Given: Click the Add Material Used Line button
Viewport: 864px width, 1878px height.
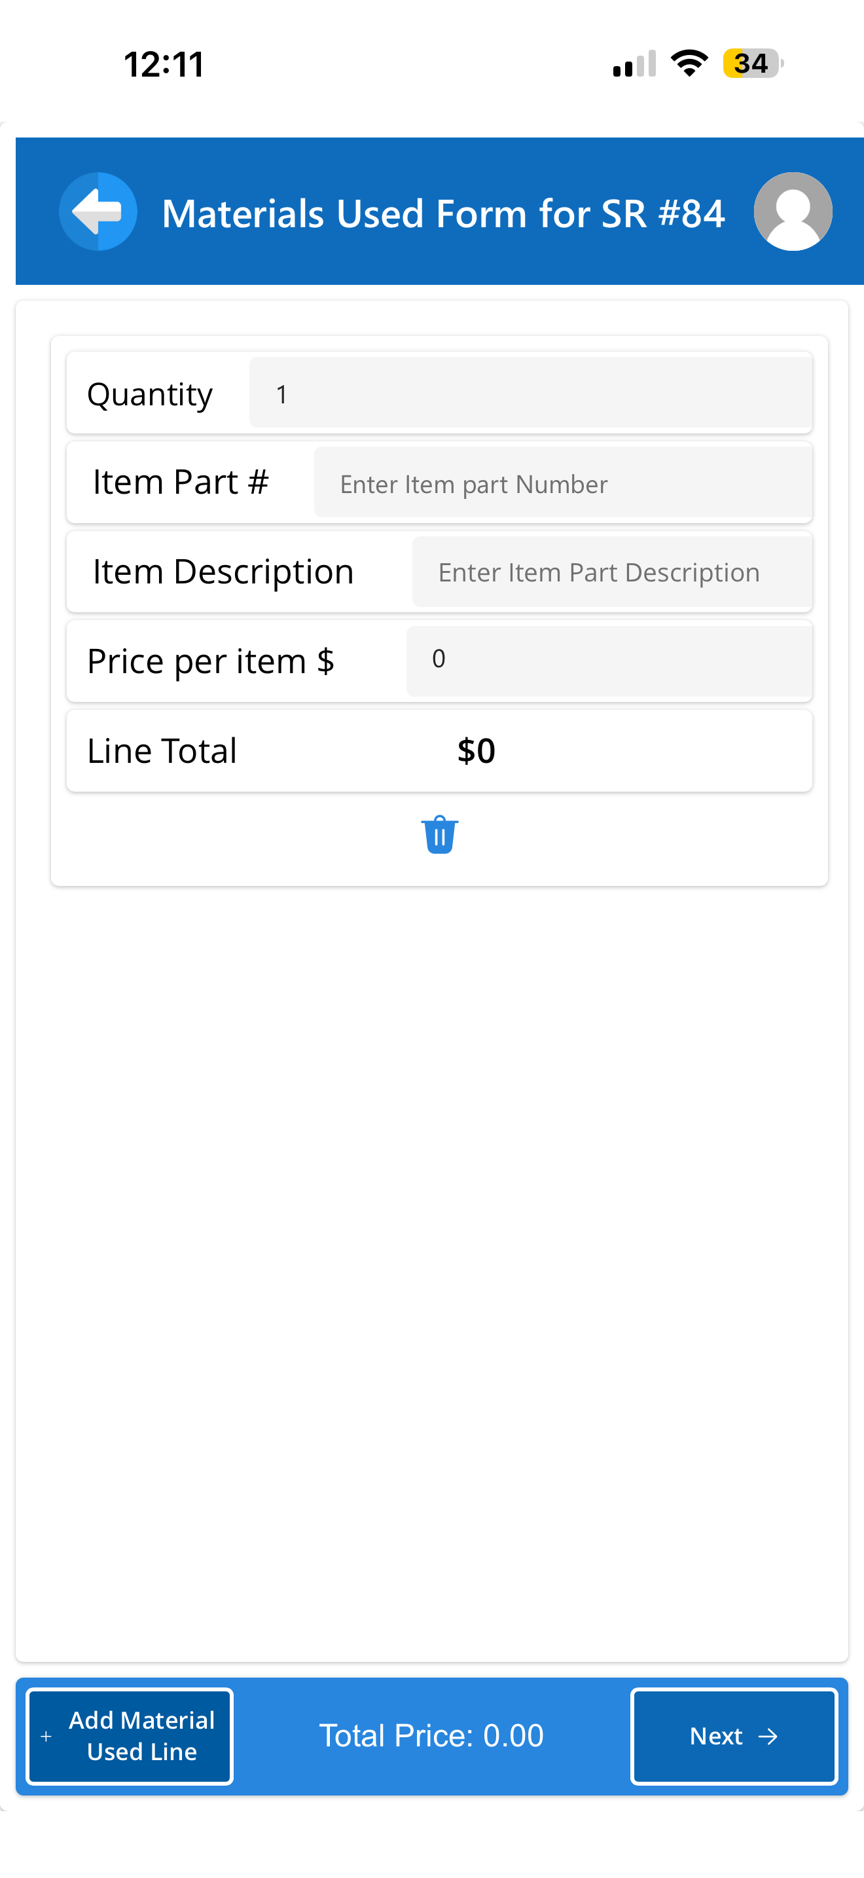Looking at the screenshot, I should [130, 1736].
